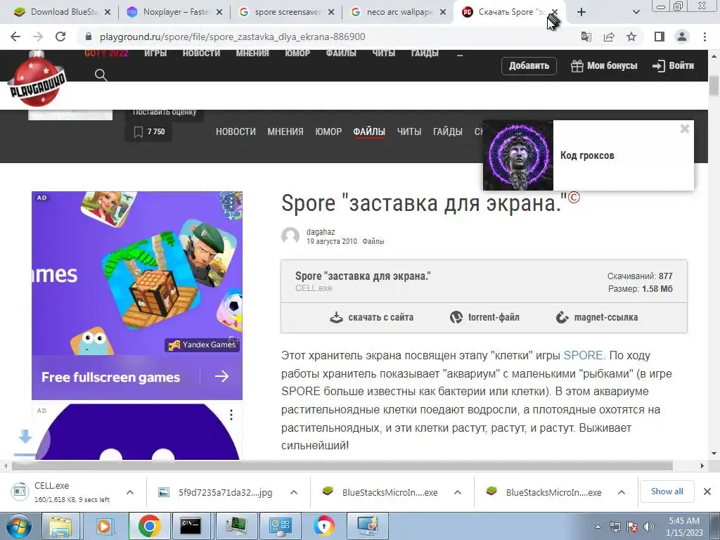Click the dagahaz avatar icon
Viewport: 720px width, 540px height.
(x=290, y=236)
